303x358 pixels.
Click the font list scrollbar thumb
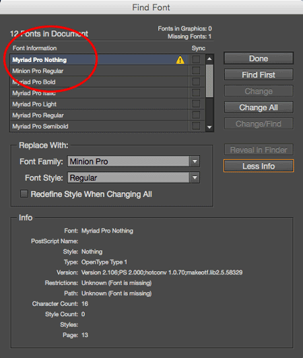coord(209,81)
